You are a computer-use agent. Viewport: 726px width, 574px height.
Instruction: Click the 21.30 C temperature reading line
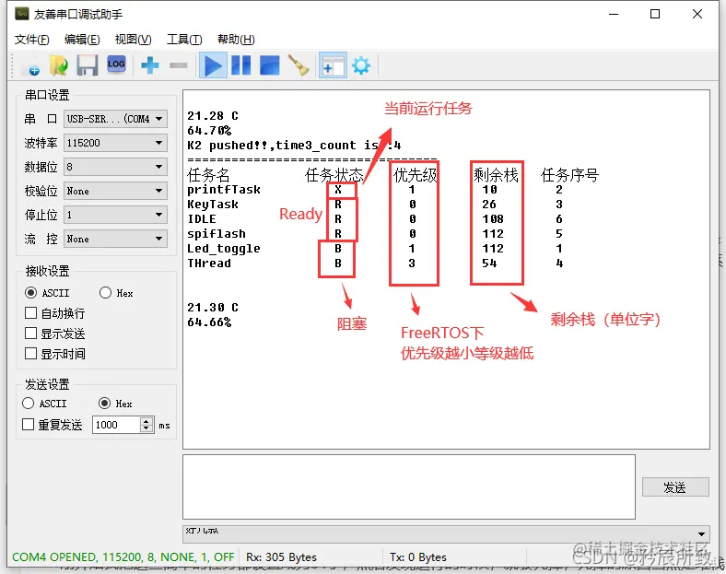click(213, 308)
